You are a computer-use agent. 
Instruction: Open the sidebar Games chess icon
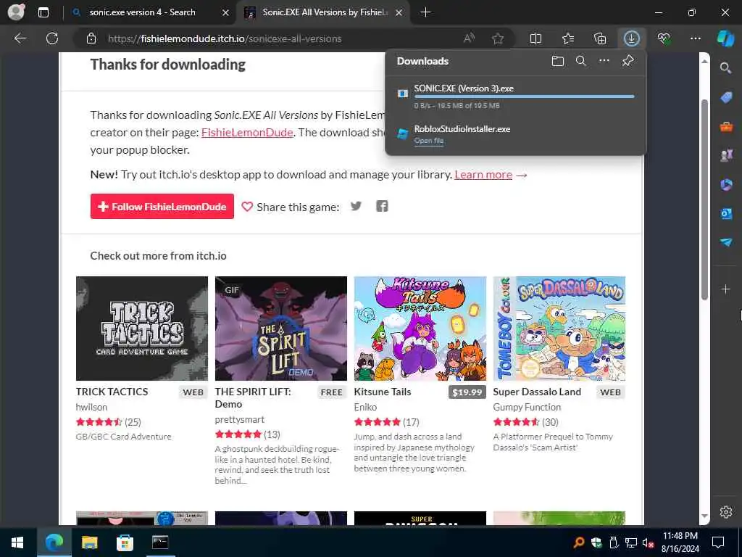[x=726, y=155]
